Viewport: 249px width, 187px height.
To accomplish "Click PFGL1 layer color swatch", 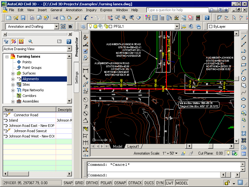I will point(111,26).
